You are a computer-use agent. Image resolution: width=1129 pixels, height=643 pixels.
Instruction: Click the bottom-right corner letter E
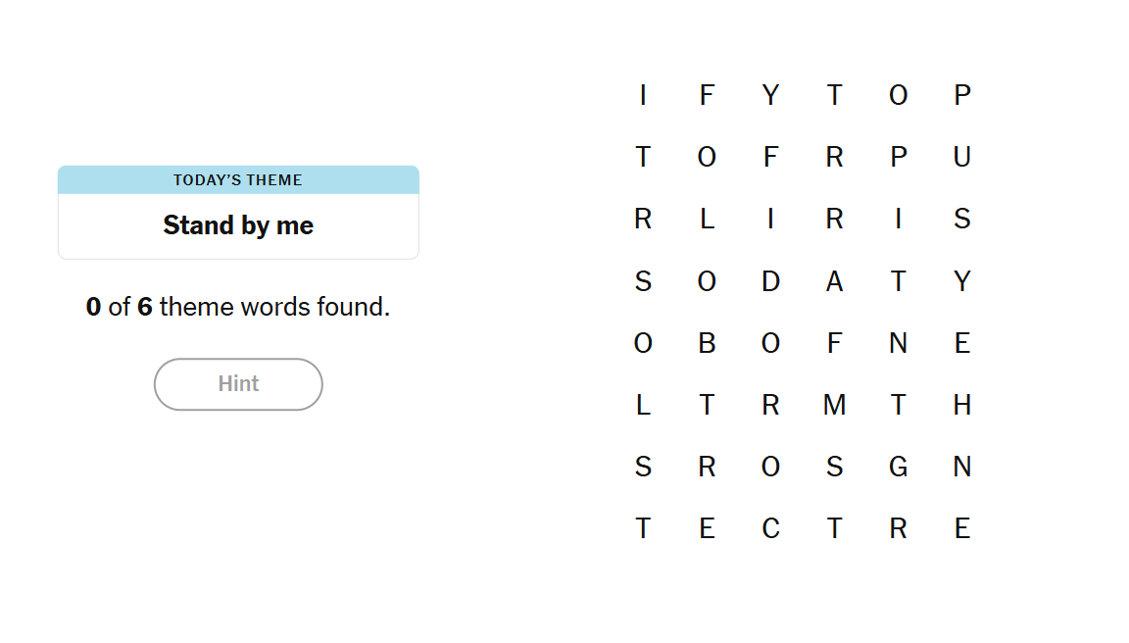click(x=961, y=529)
